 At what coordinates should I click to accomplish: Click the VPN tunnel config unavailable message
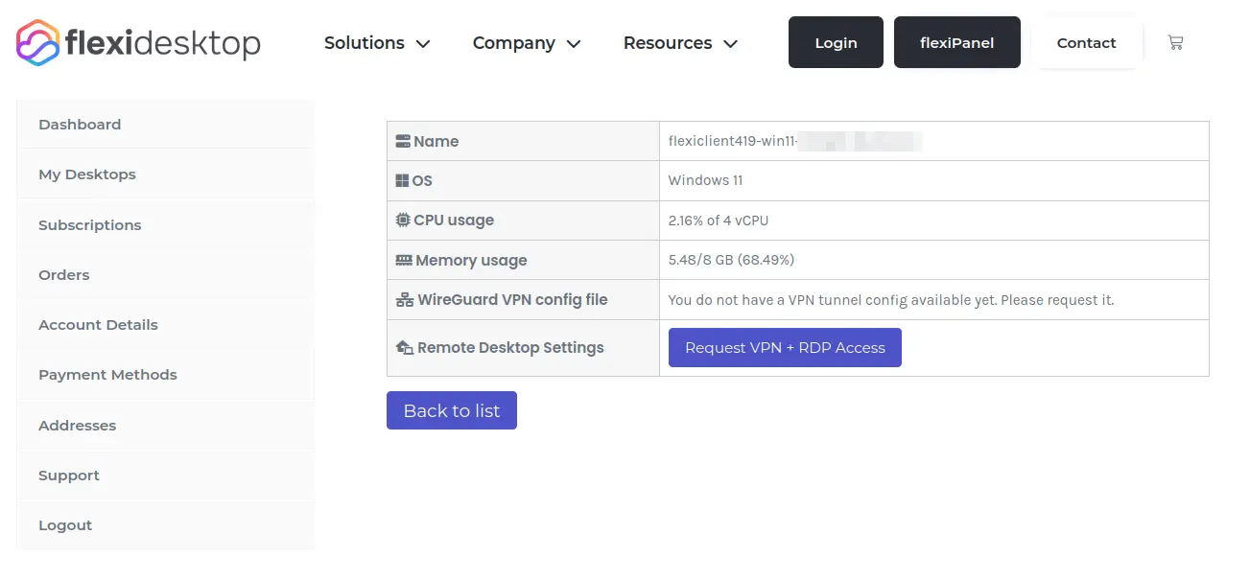(891, 300)
